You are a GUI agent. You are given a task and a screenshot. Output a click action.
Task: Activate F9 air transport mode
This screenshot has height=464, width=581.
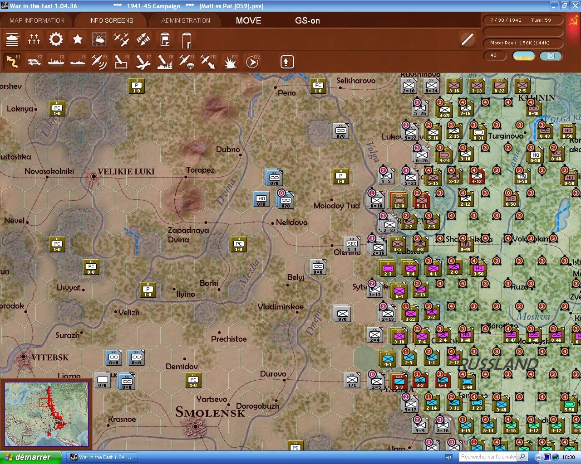187,62
